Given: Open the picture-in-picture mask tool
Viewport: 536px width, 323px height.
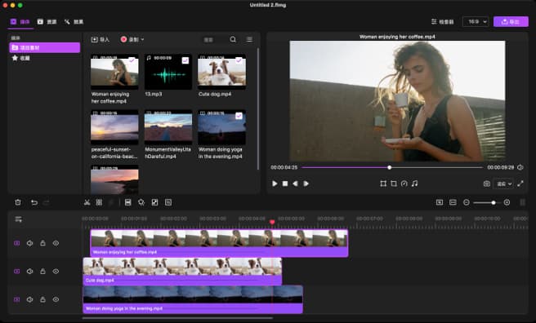Looking at the screenshot, I should pyautogui.click(x=155, y=202).
